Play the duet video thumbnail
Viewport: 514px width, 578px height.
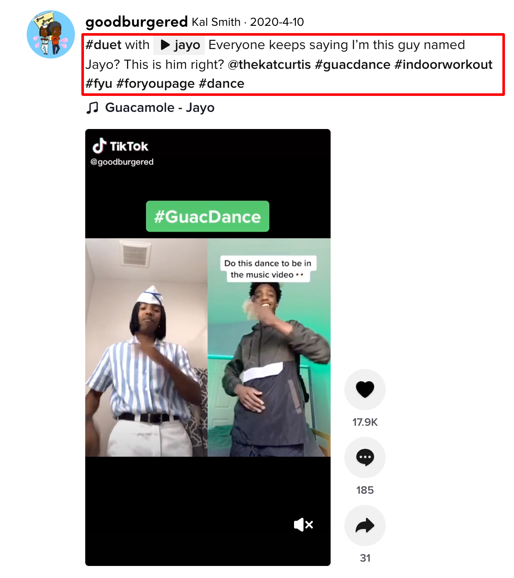(x=207, y=347)
